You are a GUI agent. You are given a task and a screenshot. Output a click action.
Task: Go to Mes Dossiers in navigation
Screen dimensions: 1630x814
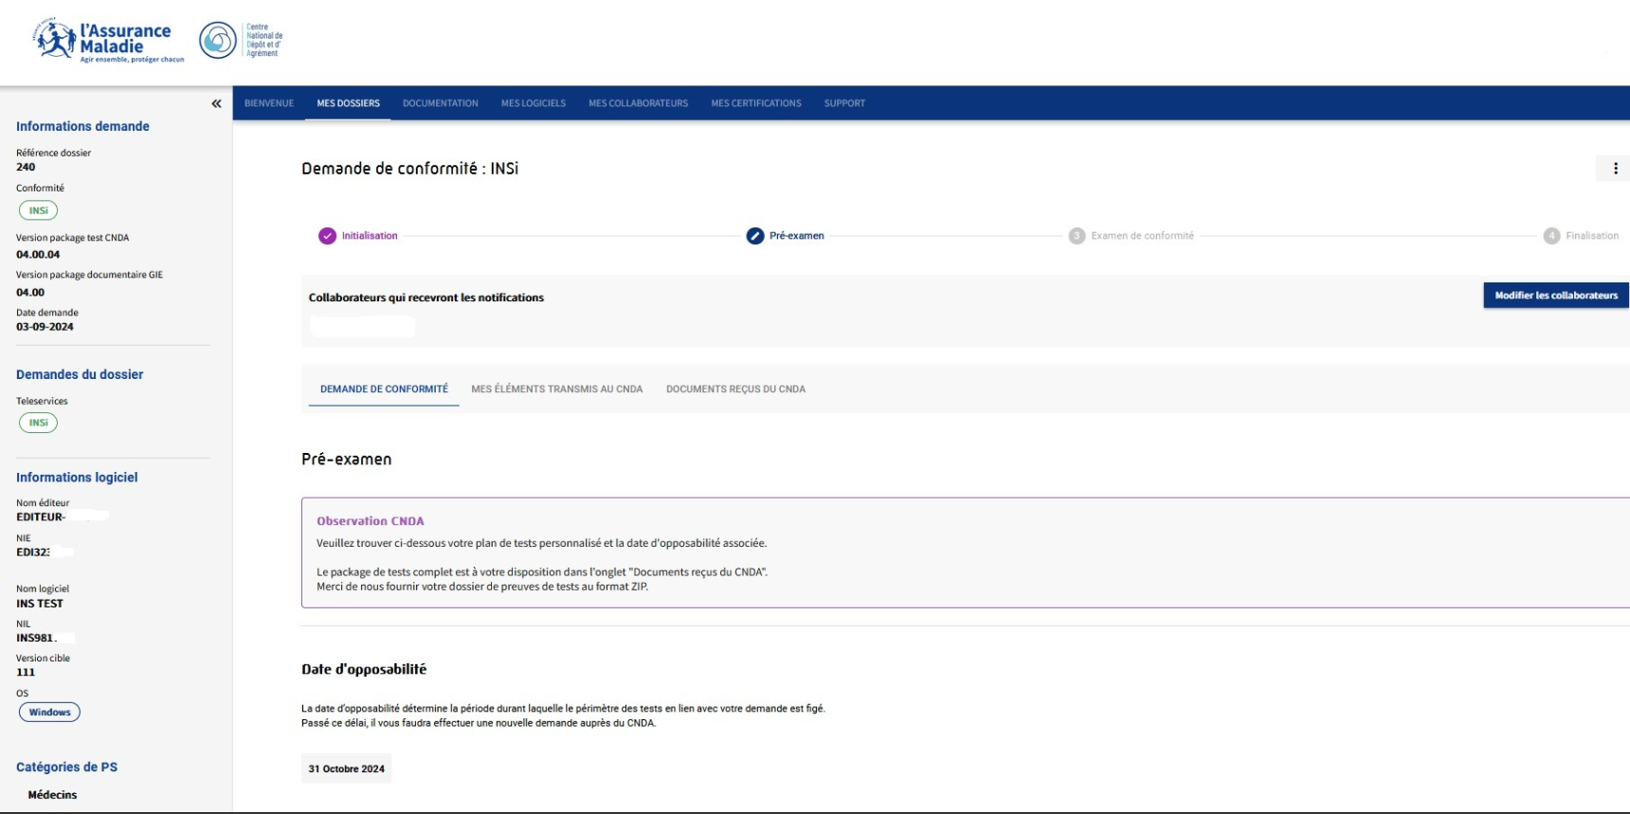tap(348, 103)
